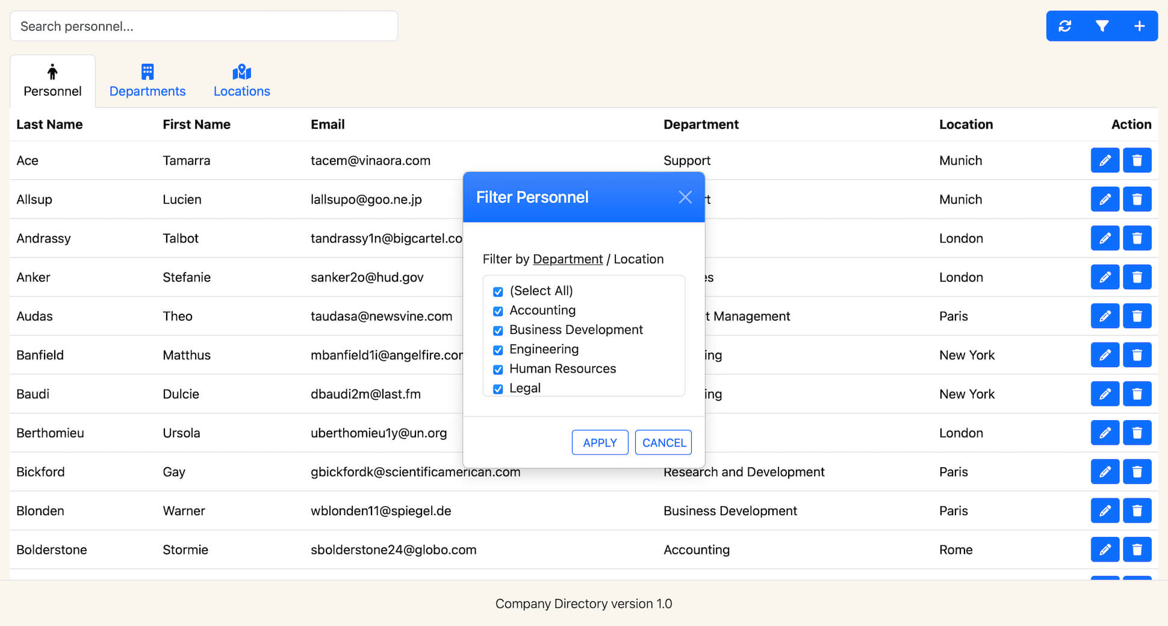The height and width of the screenshot is (626, 1168).
Task: Click pencil icon for Warner Blonden
Action: (1105, 511)
